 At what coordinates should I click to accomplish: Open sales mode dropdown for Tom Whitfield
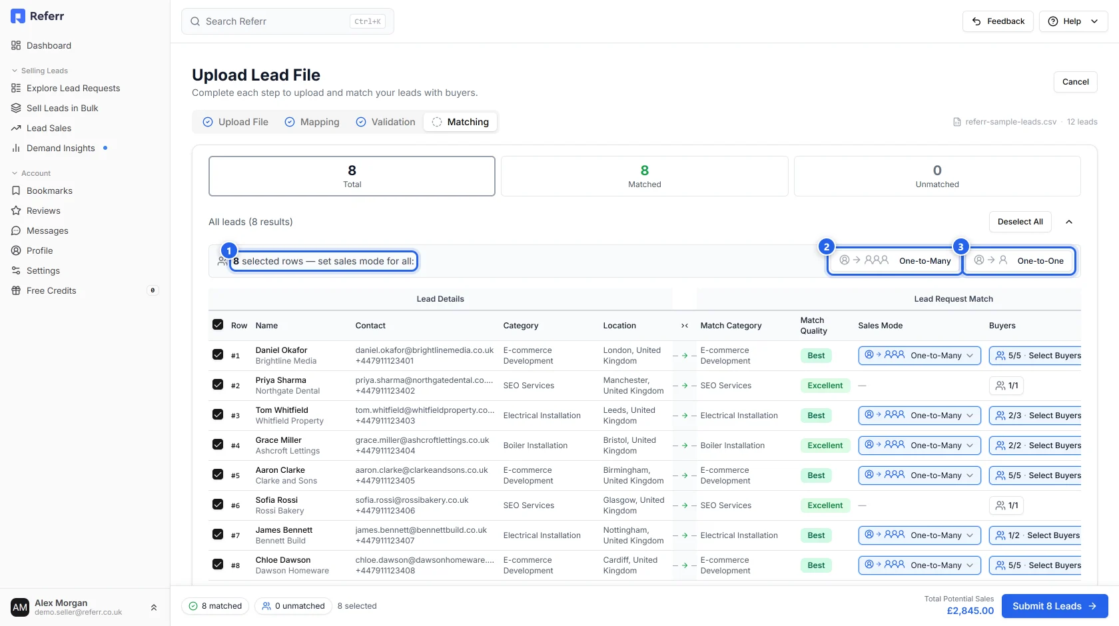tap(920, 416)
